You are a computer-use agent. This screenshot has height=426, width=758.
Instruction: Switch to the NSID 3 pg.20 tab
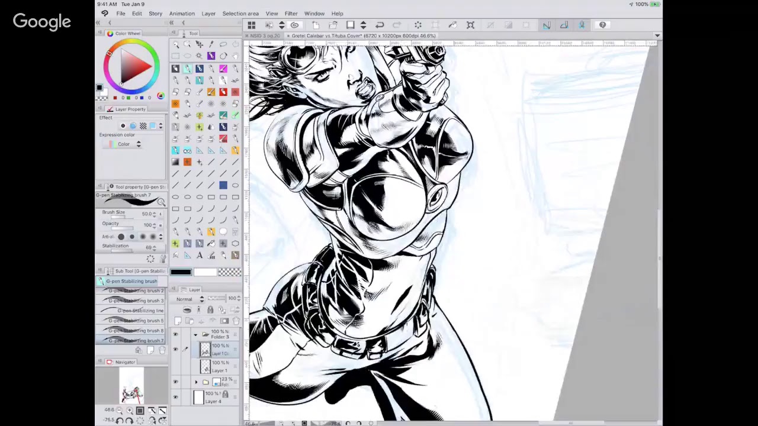point(265,36)
